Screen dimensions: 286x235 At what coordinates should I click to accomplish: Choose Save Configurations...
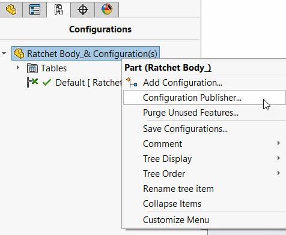[x=204, y=129]
